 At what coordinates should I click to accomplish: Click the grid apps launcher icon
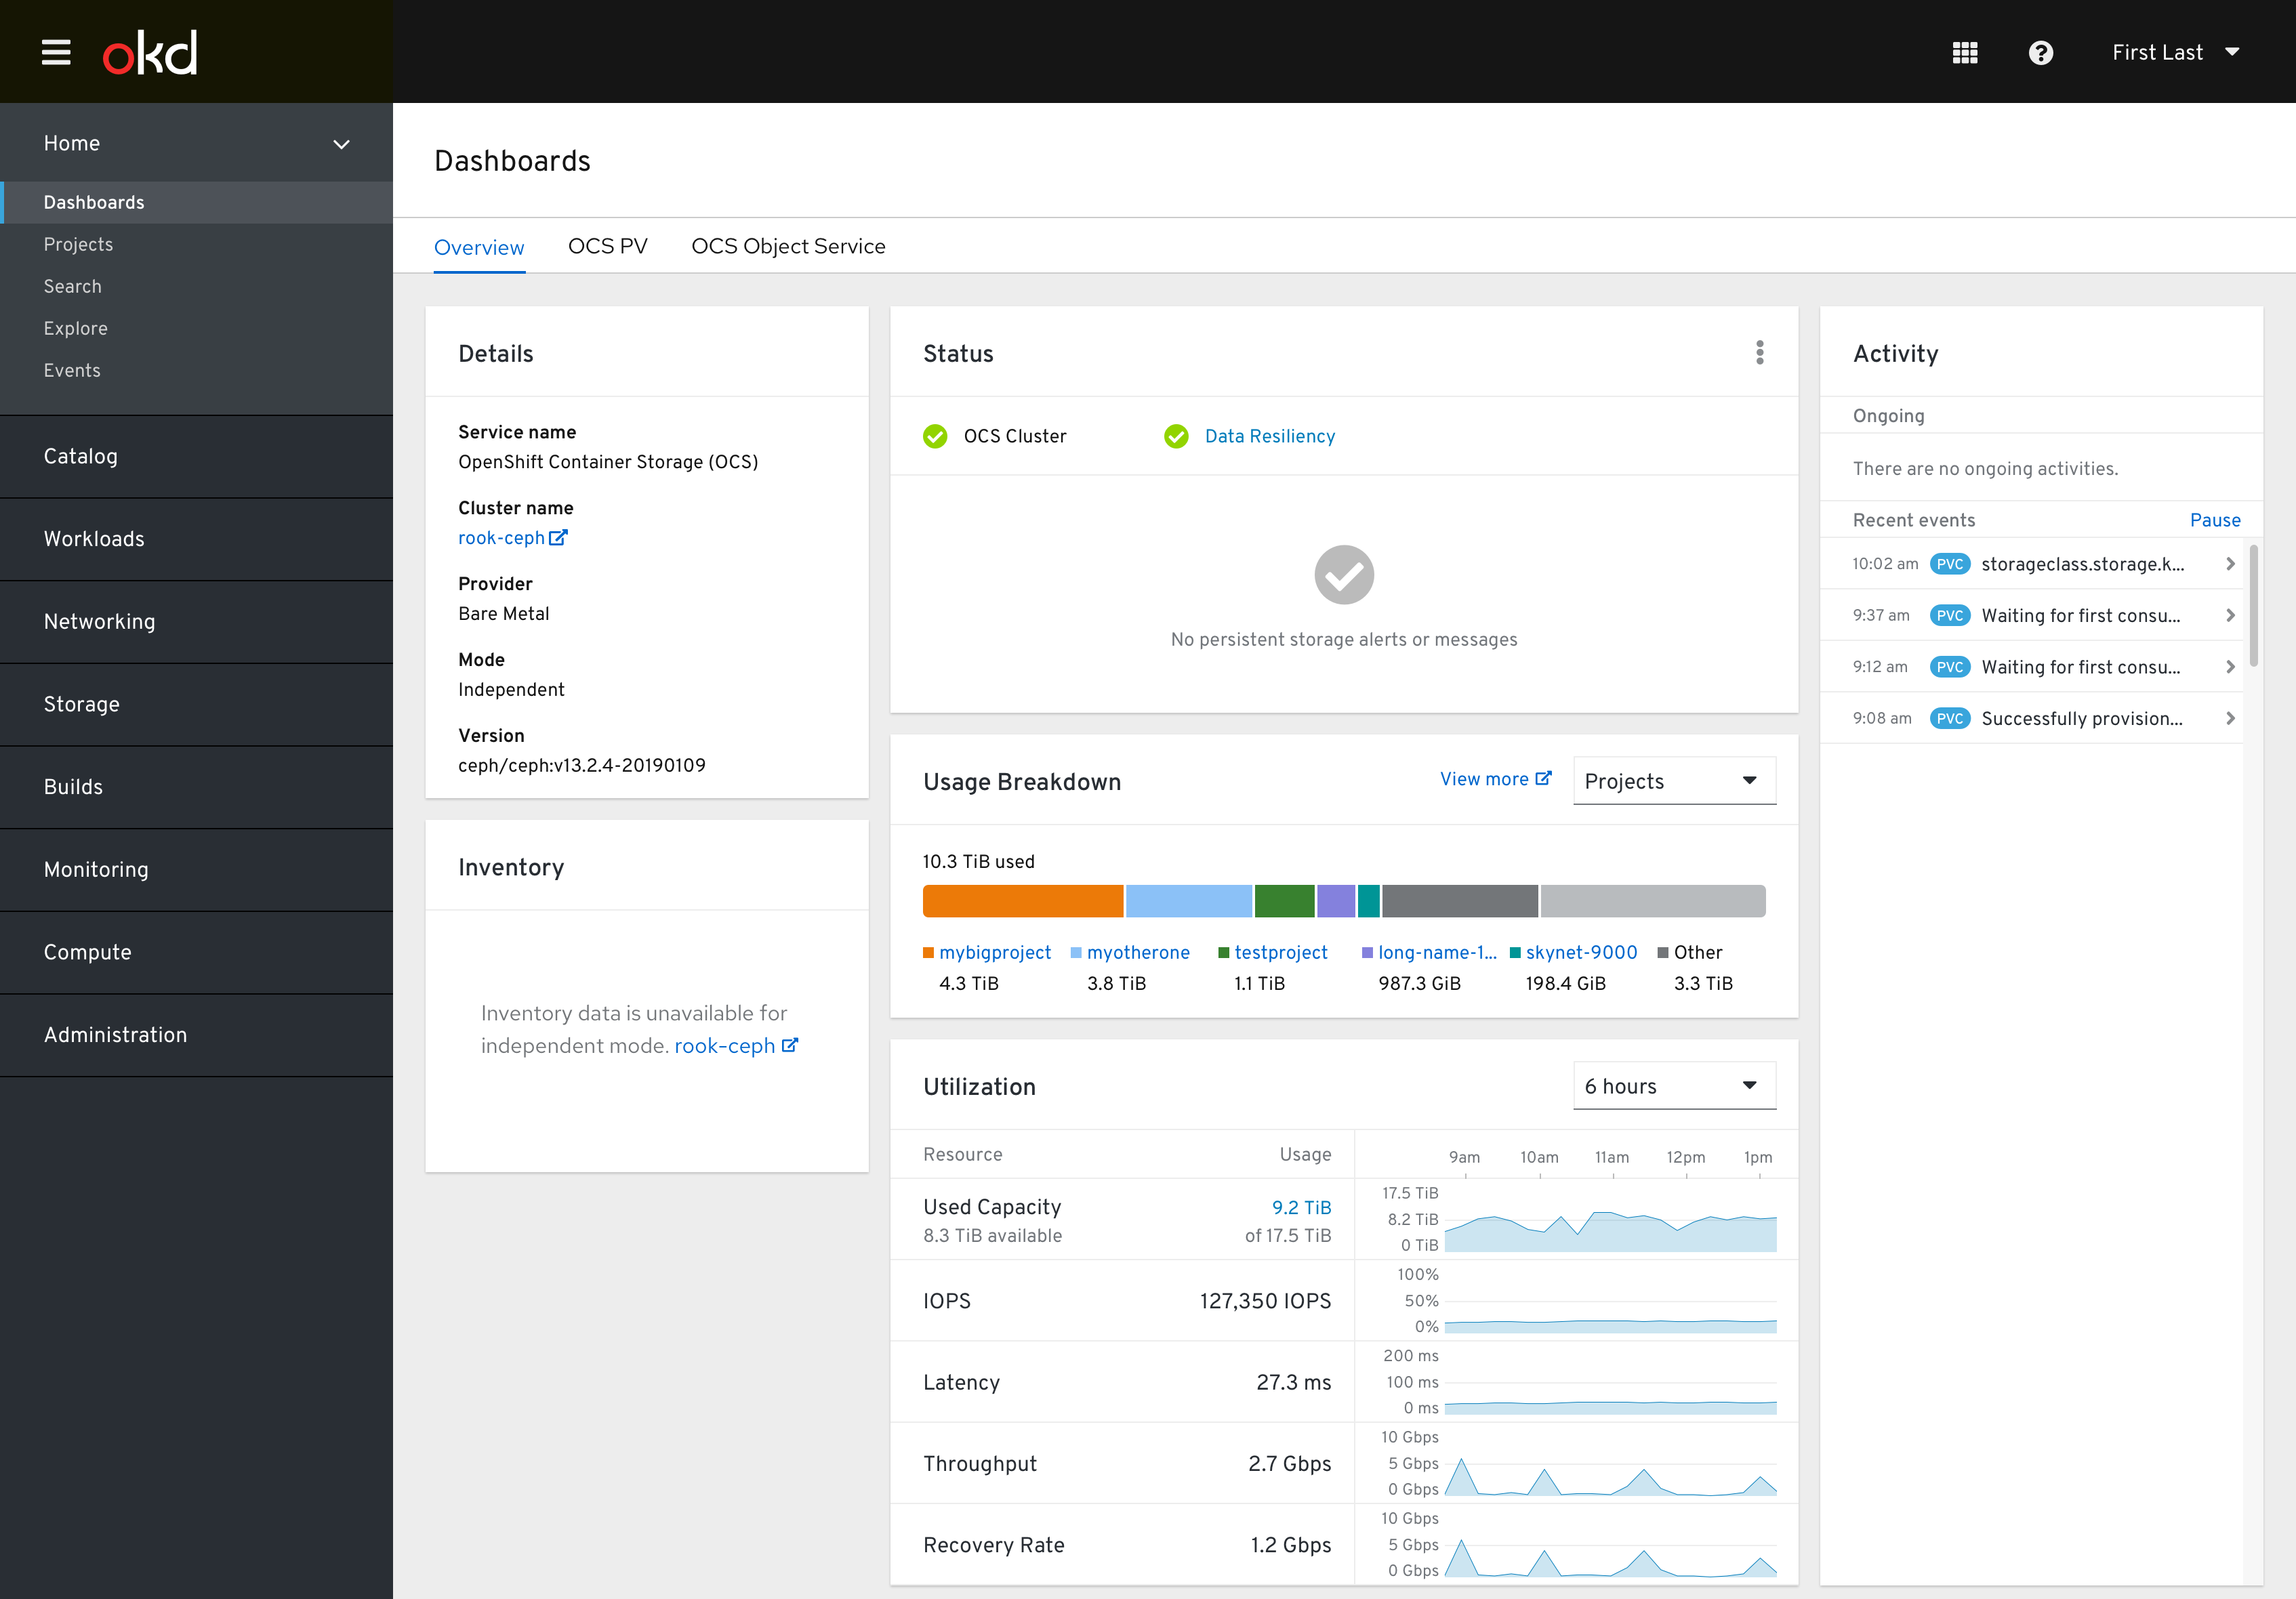pyautogui.click(x=1965, y=52)
